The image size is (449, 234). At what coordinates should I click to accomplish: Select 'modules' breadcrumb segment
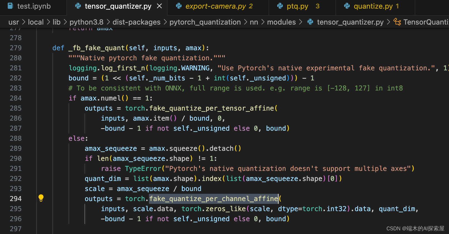point(281,22)
